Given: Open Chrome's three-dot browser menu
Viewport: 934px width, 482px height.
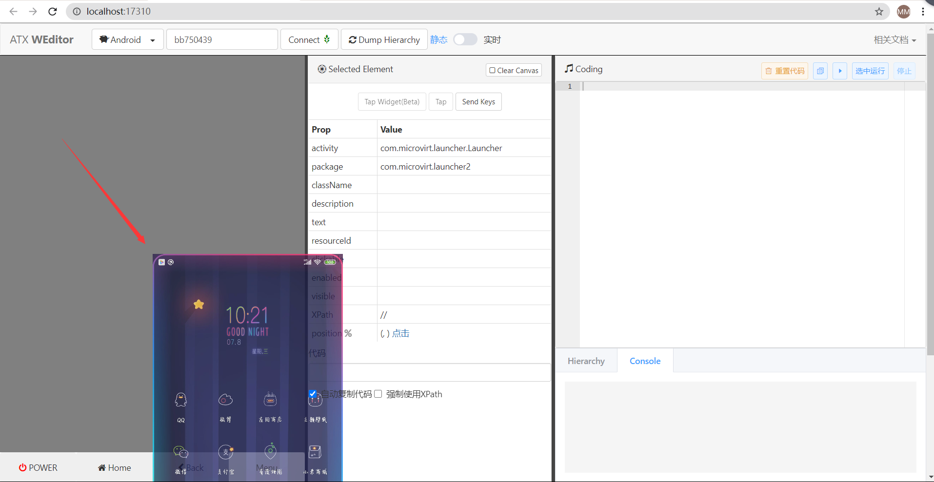Looking at the screenshot, I should click(x=923, y=11).
